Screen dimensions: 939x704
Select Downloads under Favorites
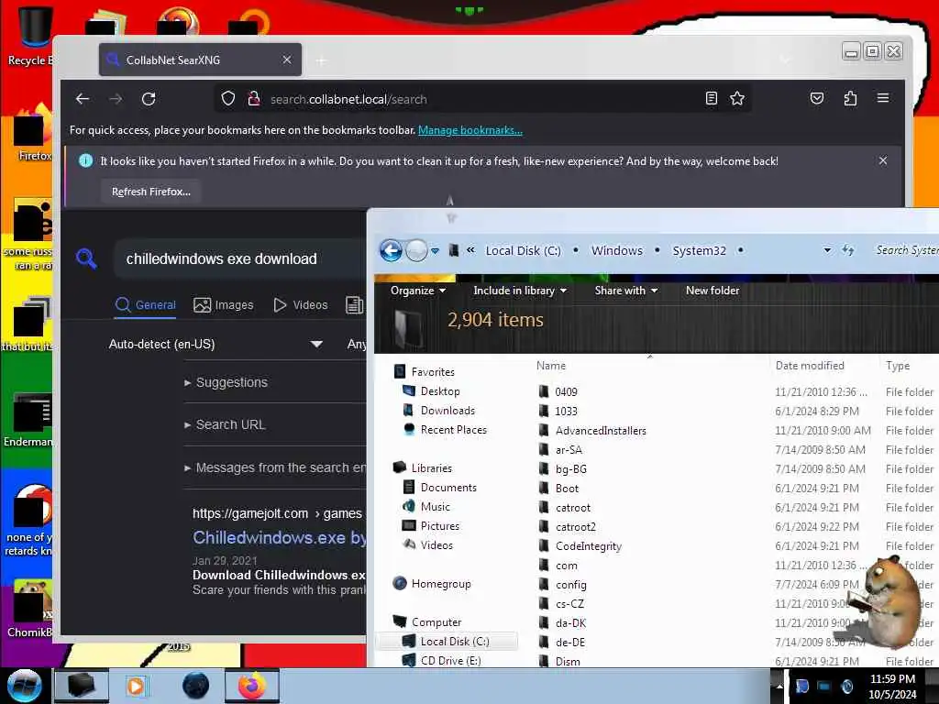447,410
